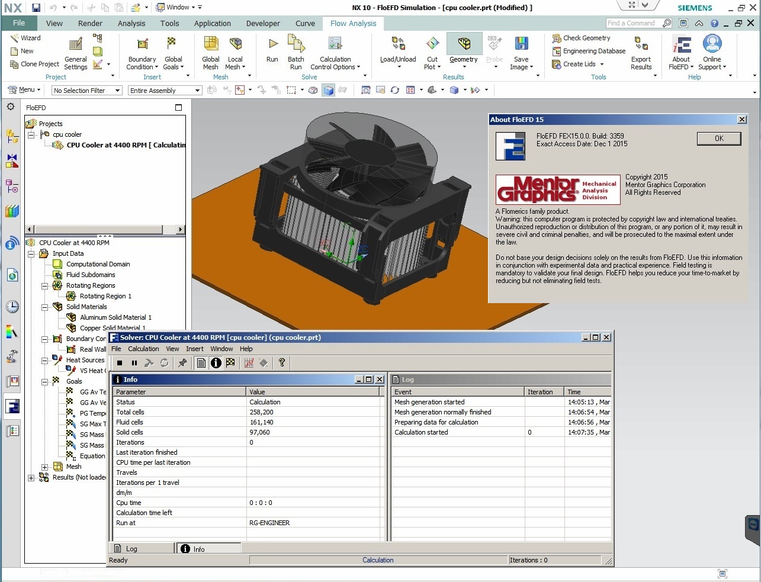Click the Fit view icon in the toolbar
The width and height of the screenshot is (761, 582).
click(366, 90)
